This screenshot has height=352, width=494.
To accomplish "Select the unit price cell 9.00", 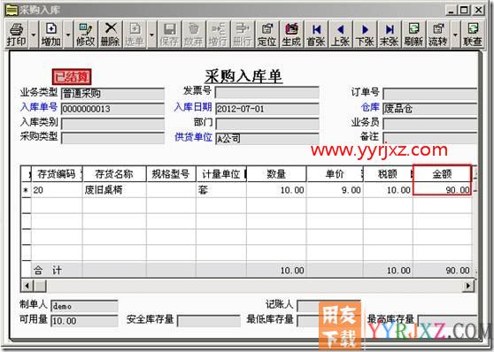I will coord(335,190).
